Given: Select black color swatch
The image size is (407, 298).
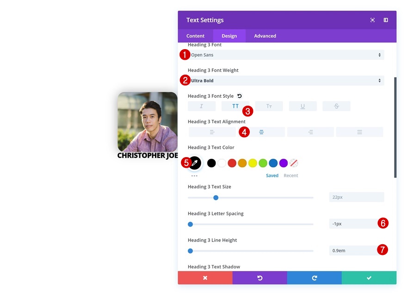Looking at the screenshot, I should (211, 163).
